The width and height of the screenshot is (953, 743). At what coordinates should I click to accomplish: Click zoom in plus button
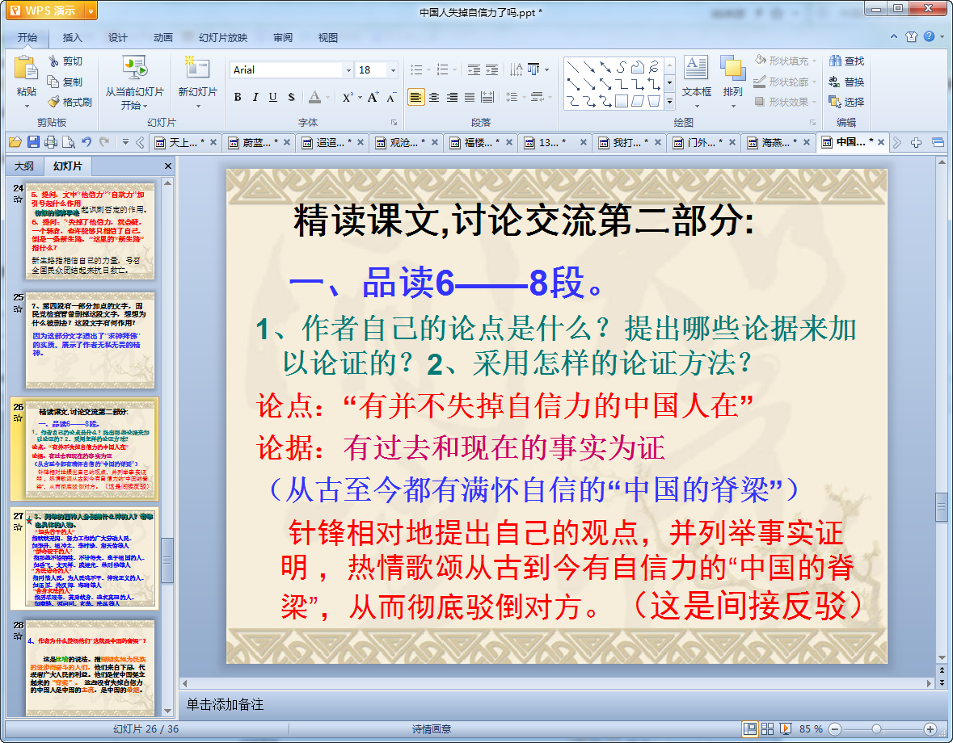[930, 729]
